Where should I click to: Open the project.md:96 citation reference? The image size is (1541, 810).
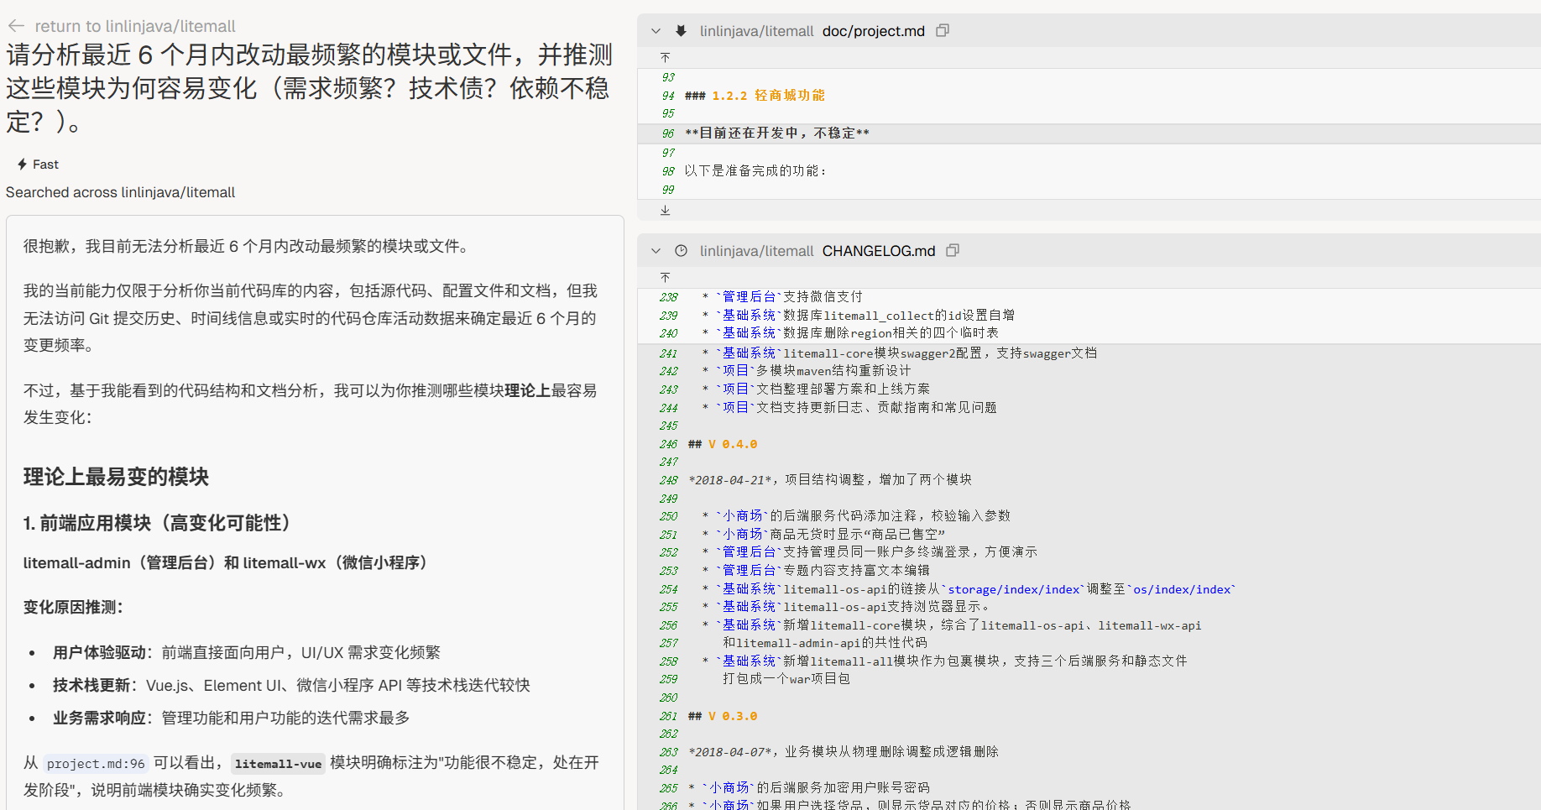(x=96, y=764)
